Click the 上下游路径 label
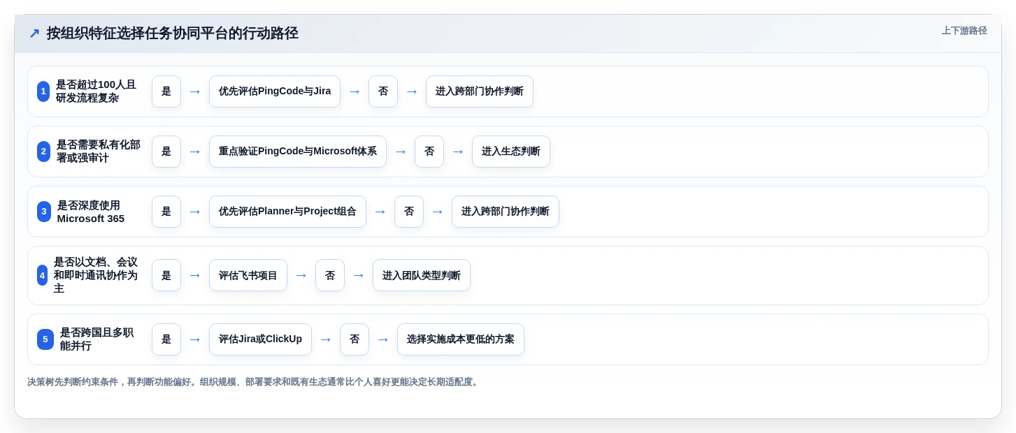 coord(964,31)
